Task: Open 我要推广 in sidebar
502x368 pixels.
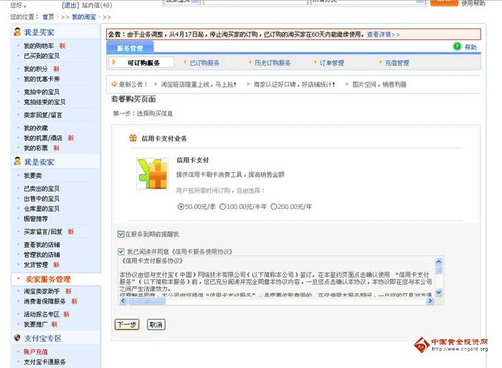Action: click(x=36, y=324)
